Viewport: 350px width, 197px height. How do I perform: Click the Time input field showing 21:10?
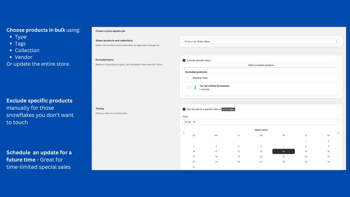[x=261, y=122]
